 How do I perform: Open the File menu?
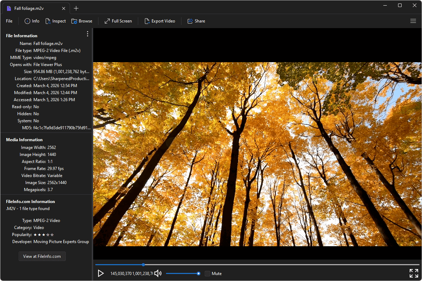pyautogui.click(x=9, y=21)
